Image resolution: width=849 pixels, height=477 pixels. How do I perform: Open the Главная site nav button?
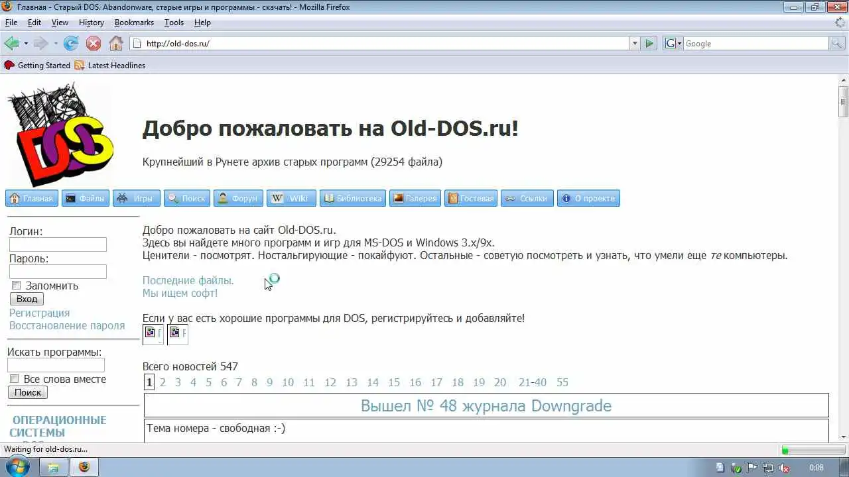click(x=31, y=198)
